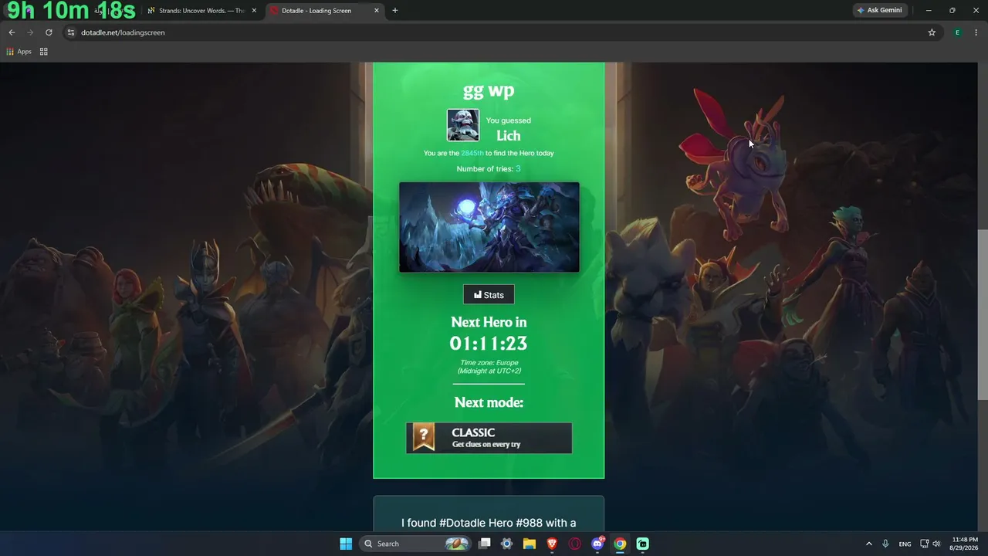Bookmark this page with the star icon
The height and width of the screenshot is (556, 988).
pos(932,32)
